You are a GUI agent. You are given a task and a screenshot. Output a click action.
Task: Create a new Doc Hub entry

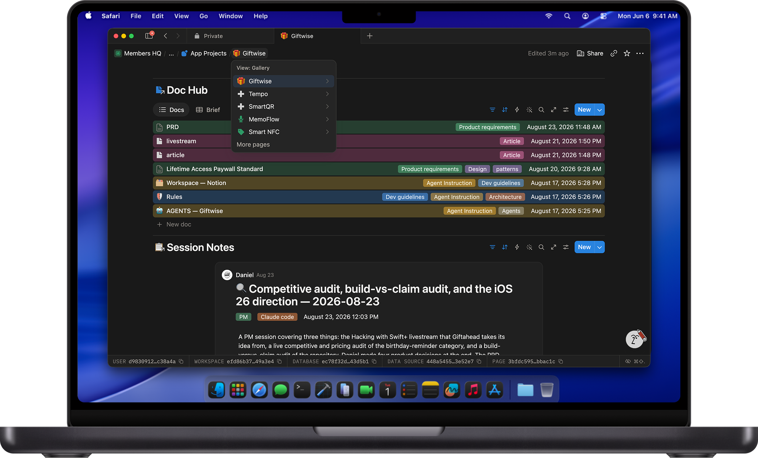584,110
